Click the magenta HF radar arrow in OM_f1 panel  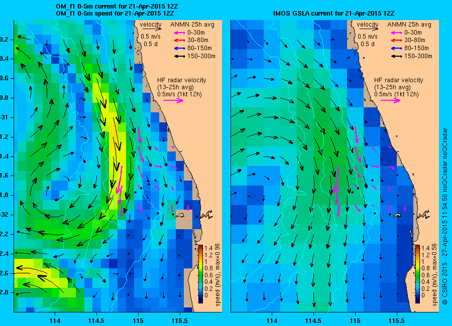tap(174, 100)
